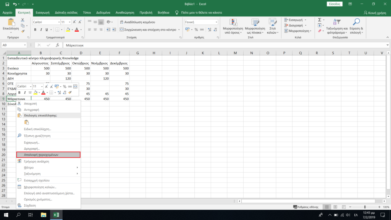Image resolution: width=391 pixels, height=220 pixels.
Task: Click the Tell me lightbulb search box
Action: point(199,13)
